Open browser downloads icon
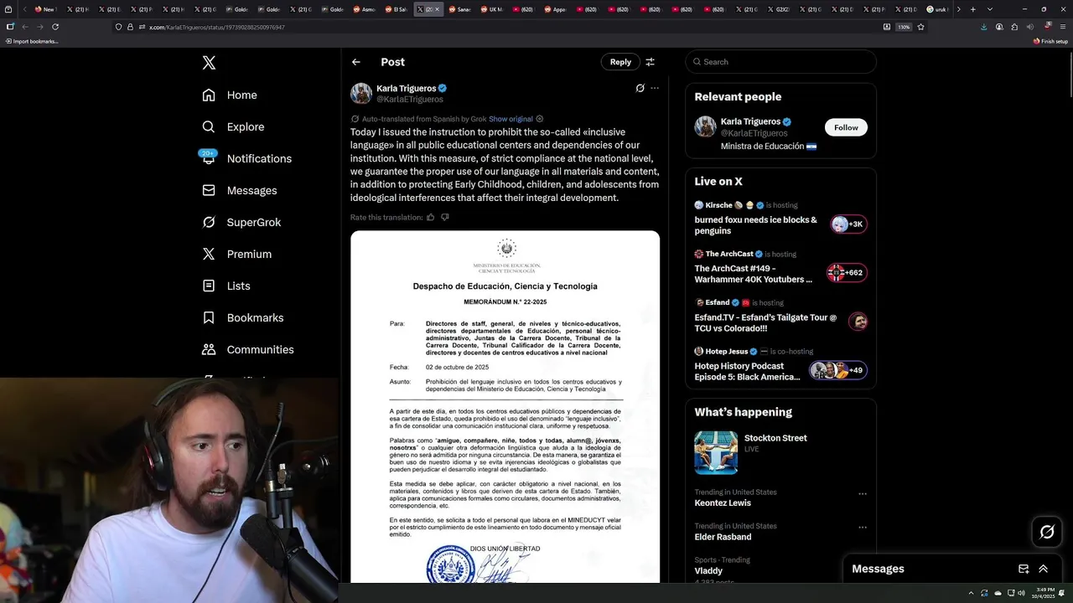1073x603 pixels. tap(984, 27)
